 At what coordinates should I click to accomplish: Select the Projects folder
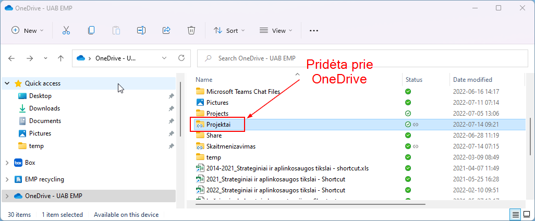coord(217,113)
